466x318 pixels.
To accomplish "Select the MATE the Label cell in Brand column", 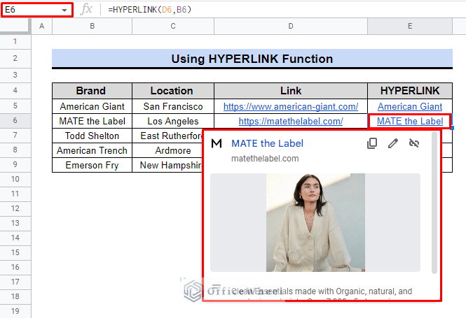I will click(92, 121).
